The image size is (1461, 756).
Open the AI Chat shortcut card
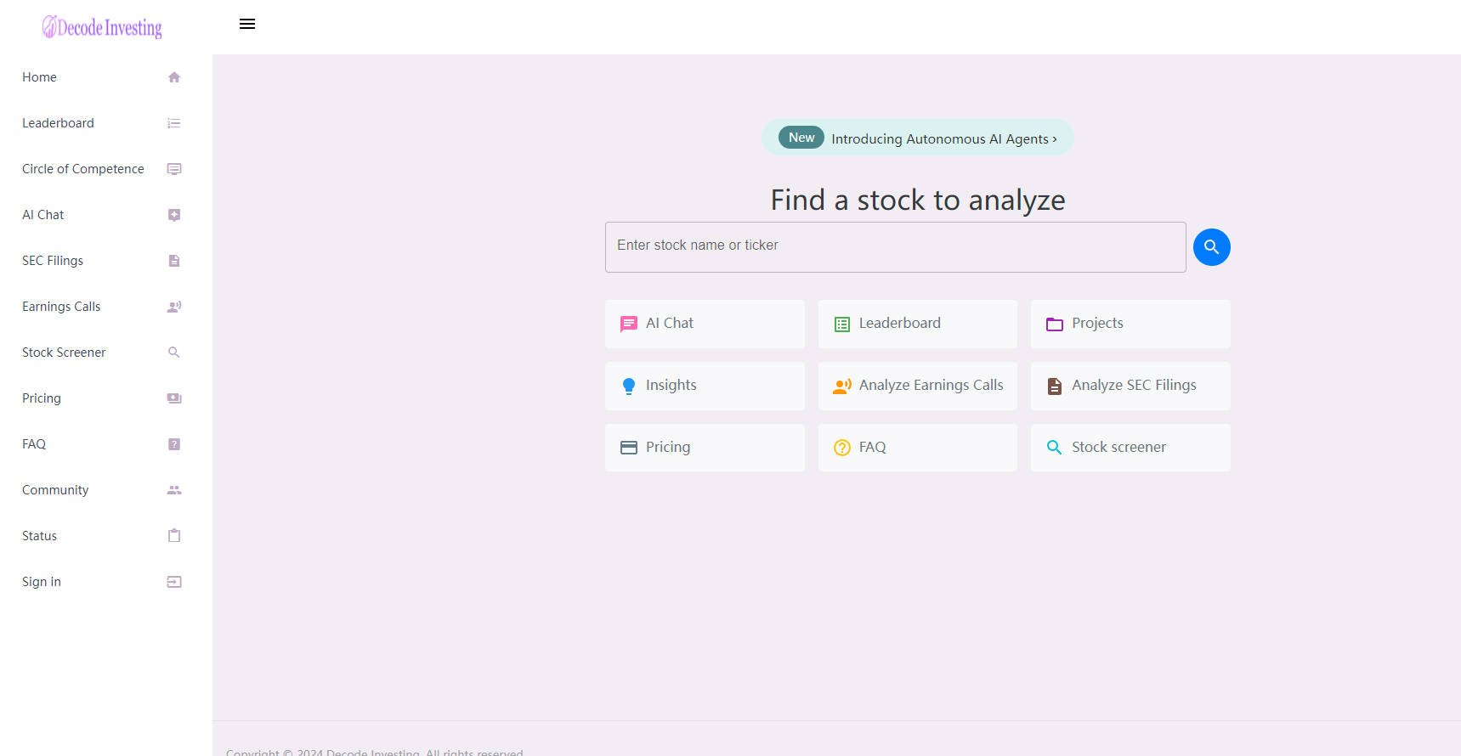pos(705,324)
